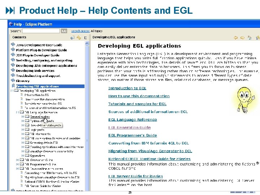Select How to use this documentation tree item
The height and width of the screenshot is (195, 260).
point(45,99)
